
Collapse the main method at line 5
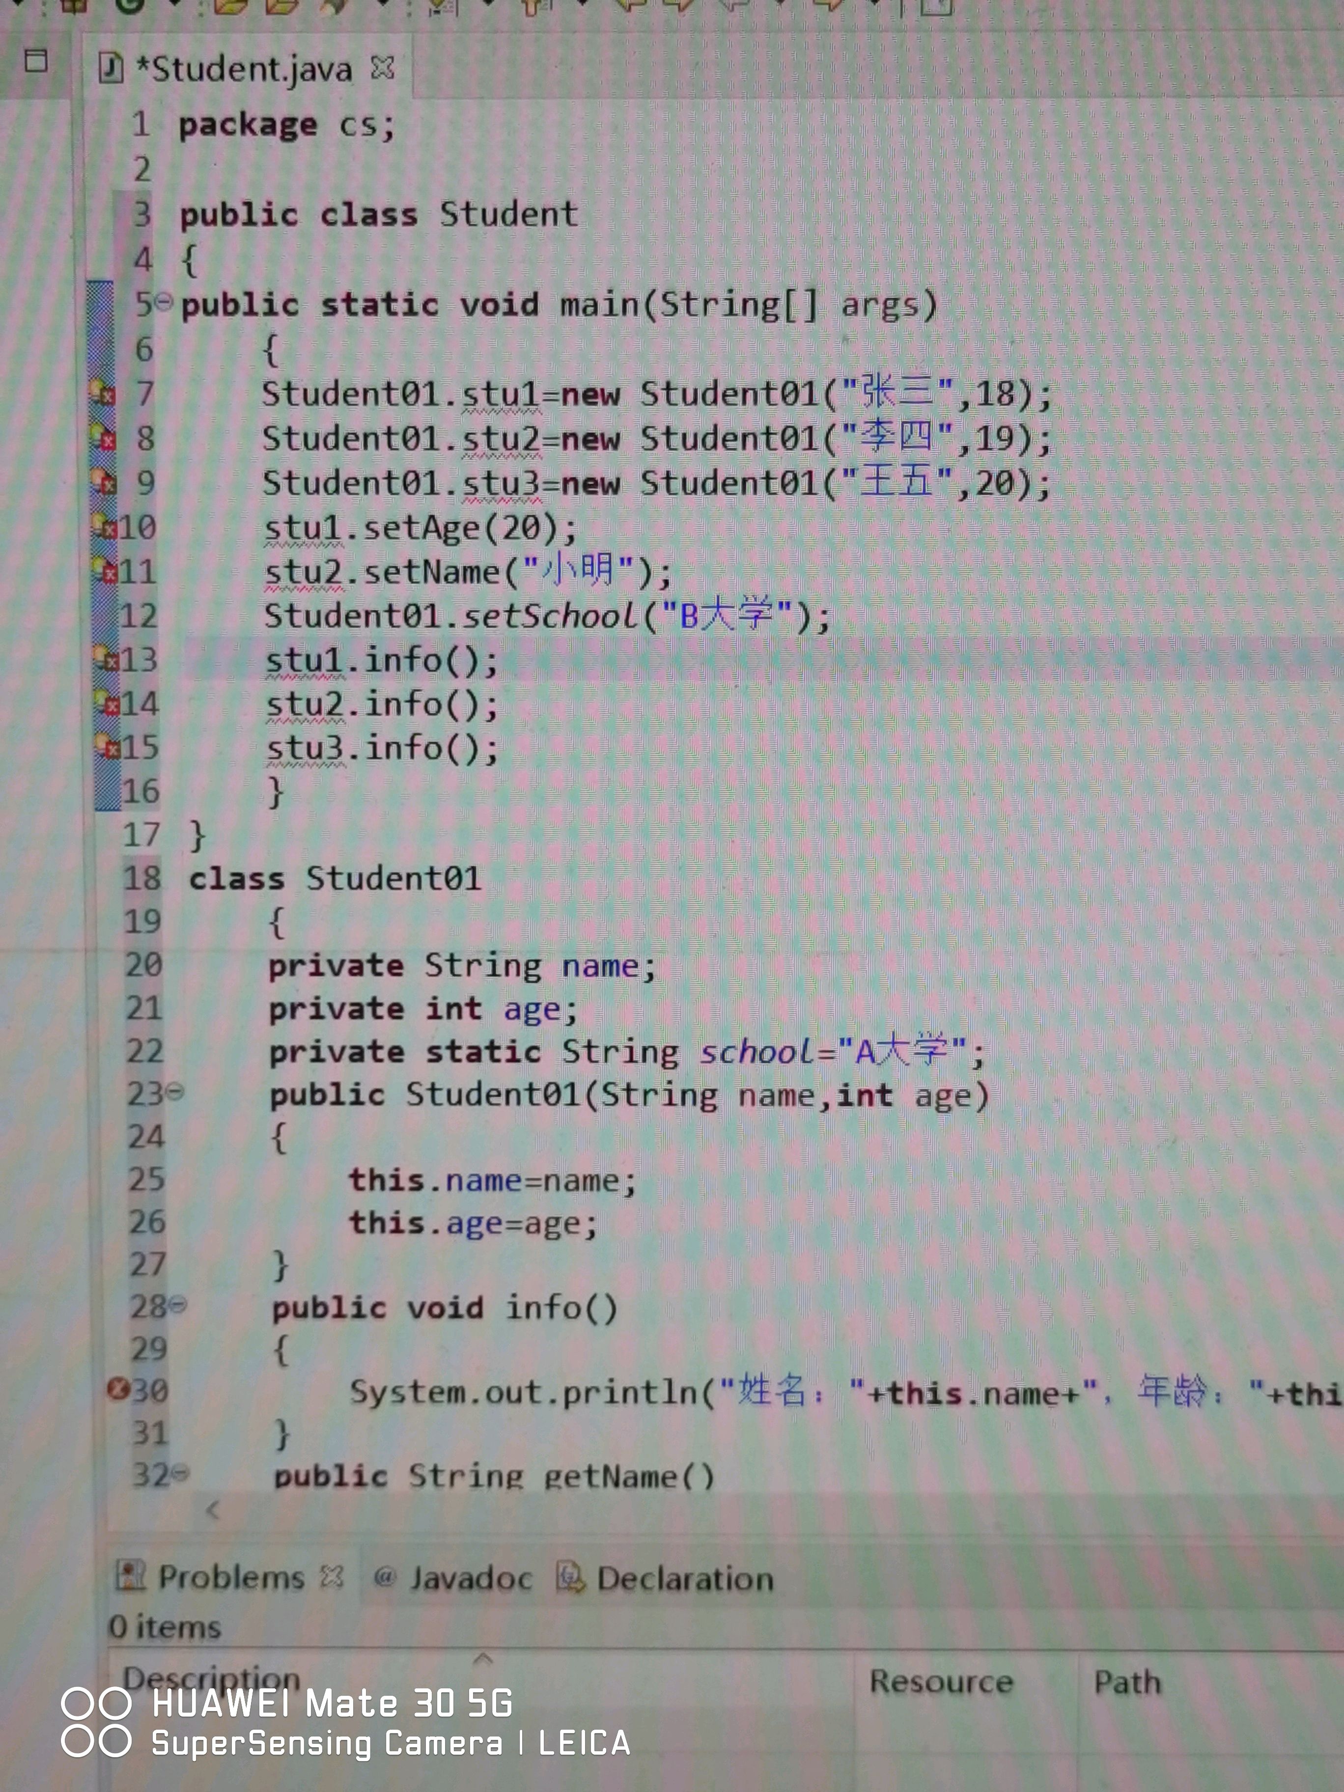pos(165,302)
